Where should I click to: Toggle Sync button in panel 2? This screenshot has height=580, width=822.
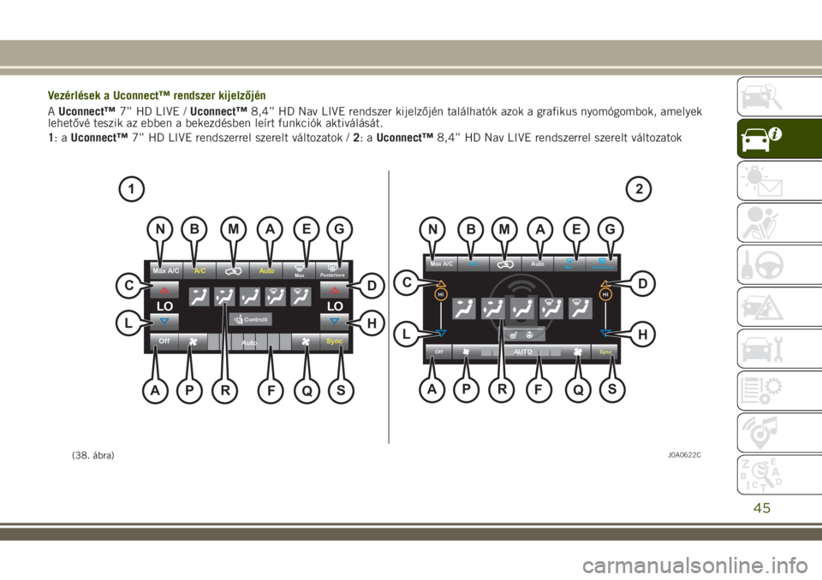(605, 352)
